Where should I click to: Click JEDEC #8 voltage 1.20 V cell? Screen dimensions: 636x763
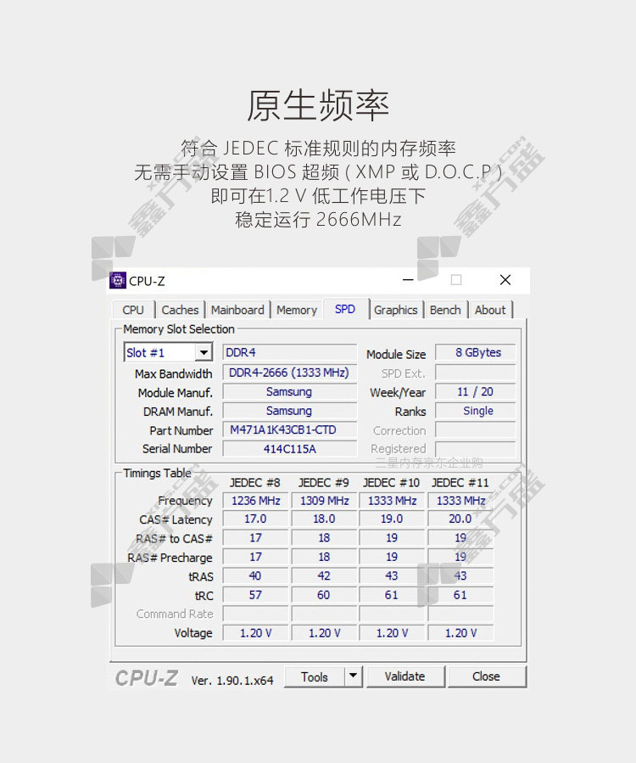(x=255, y=633)
